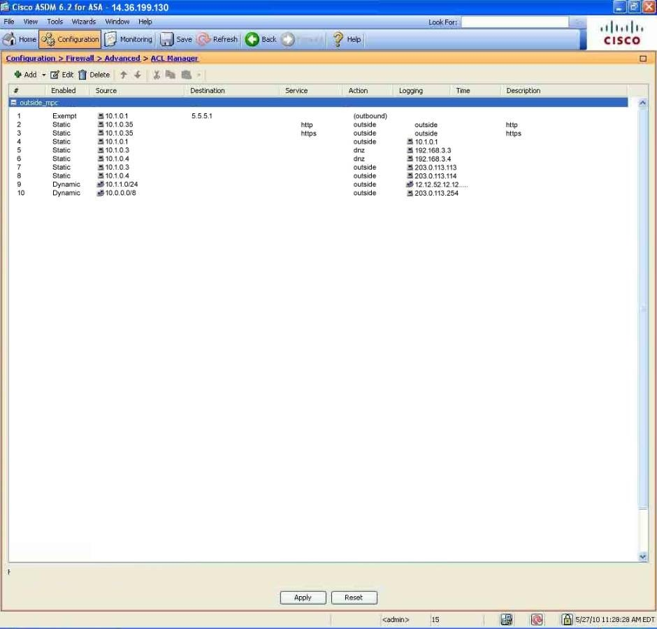Click the Service column header
Image resolution: width=657 pixels, height=629 pixels.
[310, 91]
